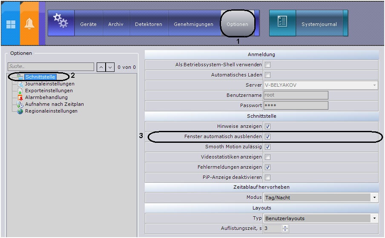The image size is (385, 238).
Task: Click the Benutzername field
Action: 296,95
